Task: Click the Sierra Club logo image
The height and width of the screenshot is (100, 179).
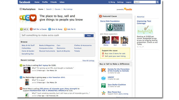Action: click(115, 27)
